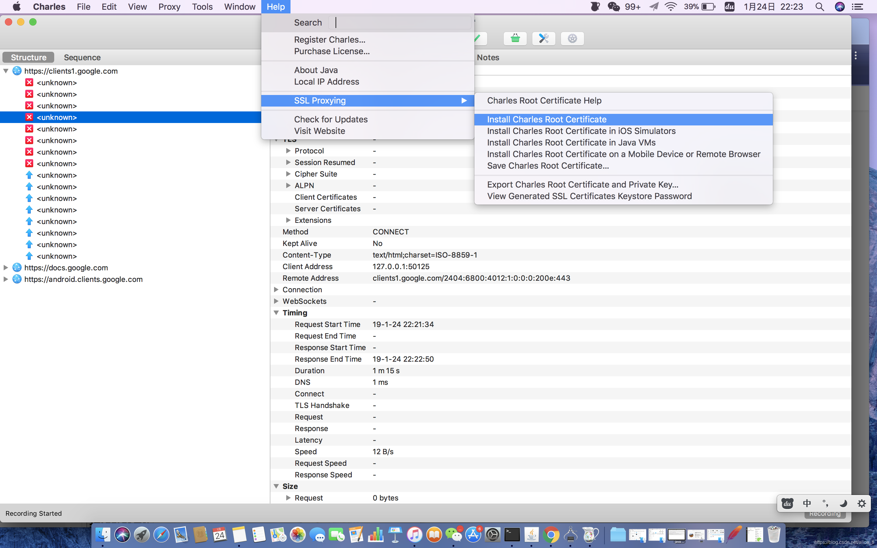Expand the Protocol row
The width and height of the screenshot is (877, 548).
pyautogui.click(x=288, y=151)
